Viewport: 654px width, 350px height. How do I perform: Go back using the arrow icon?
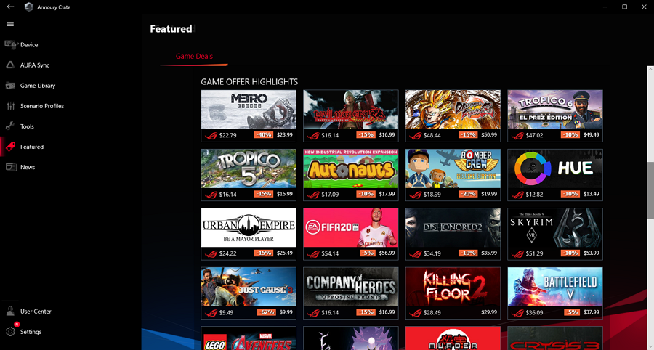click(x=10, y=7)
